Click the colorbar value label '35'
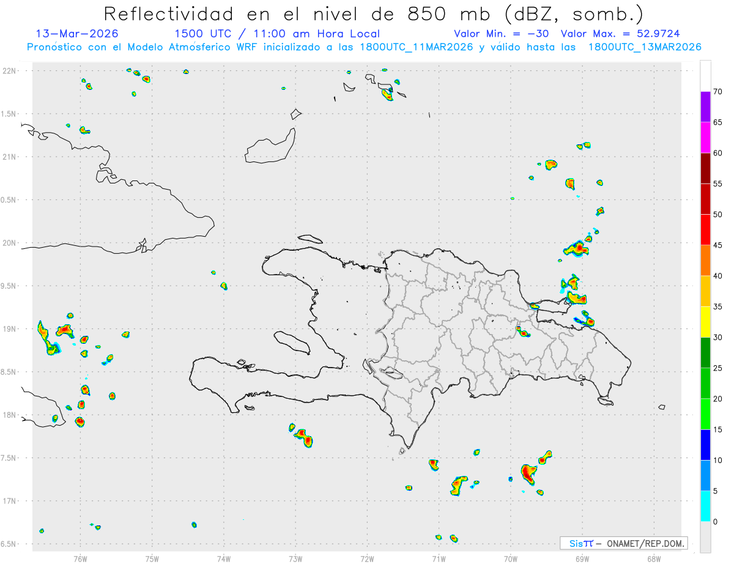Image resolution: width=734 pixels, height=567 pixels. (717, 306)
